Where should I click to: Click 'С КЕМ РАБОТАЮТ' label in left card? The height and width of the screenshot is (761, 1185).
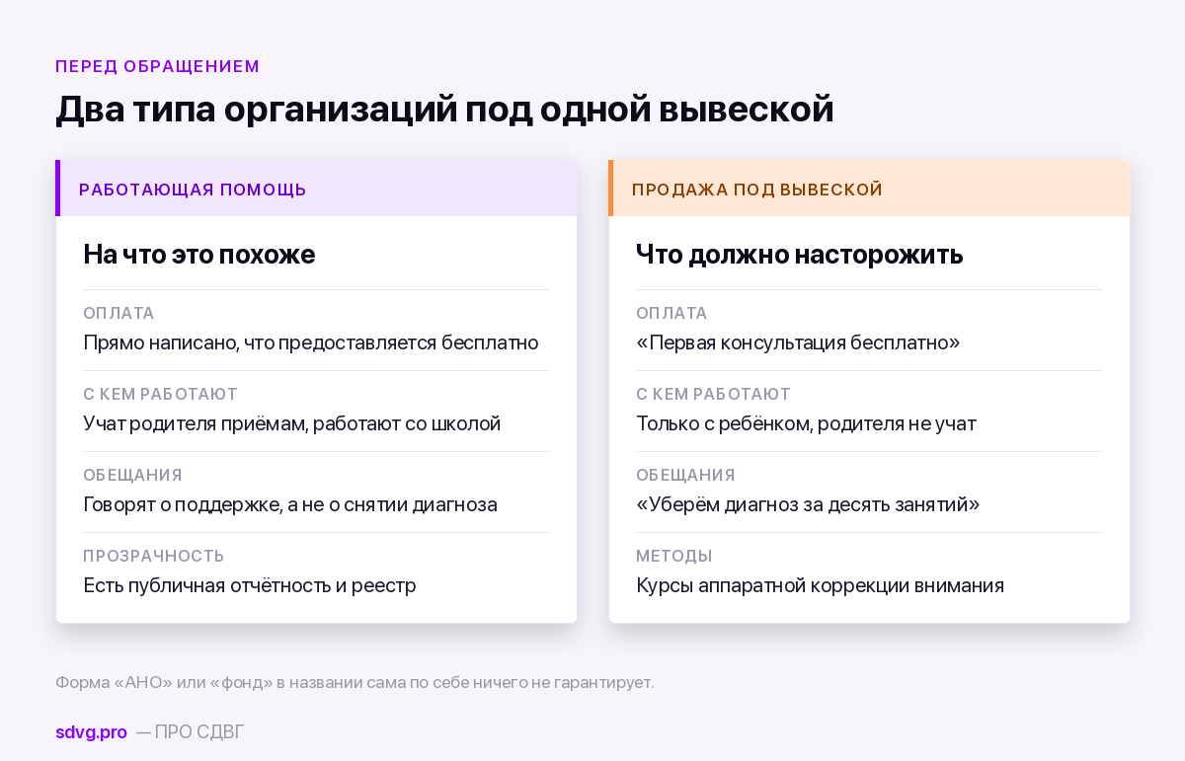tap(161, 394)
